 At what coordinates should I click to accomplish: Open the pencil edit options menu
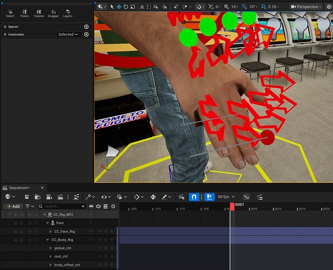[x=166, y=197]
